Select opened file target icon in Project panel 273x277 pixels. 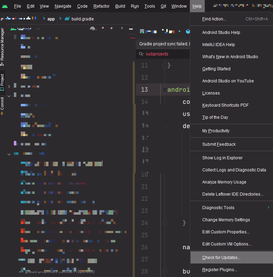(x=93, y=28)
